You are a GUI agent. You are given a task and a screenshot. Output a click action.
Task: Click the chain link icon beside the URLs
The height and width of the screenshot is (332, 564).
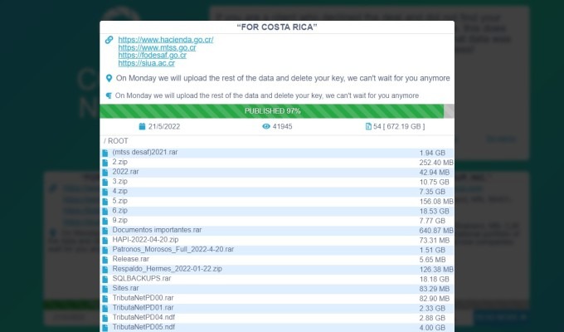[109, 40]
